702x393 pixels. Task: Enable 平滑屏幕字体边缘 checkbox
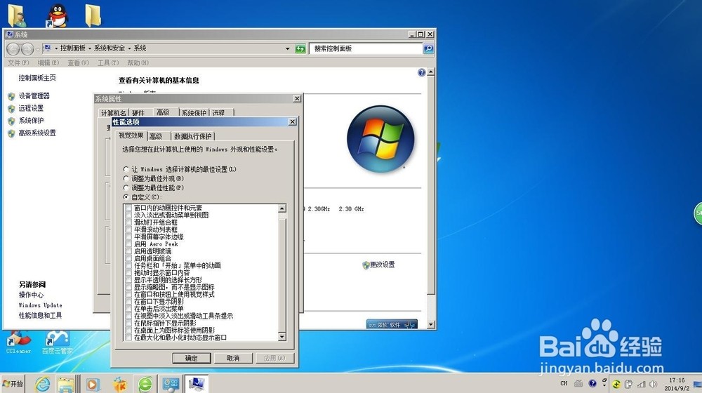[128, 237]
